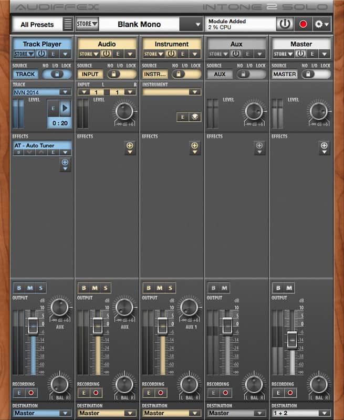Toggle the Master source lock switch

click(316, 74)
